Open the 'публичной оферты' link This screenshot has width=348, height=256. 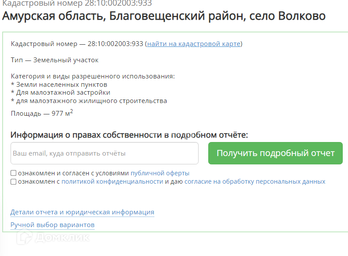pos(160,173)
